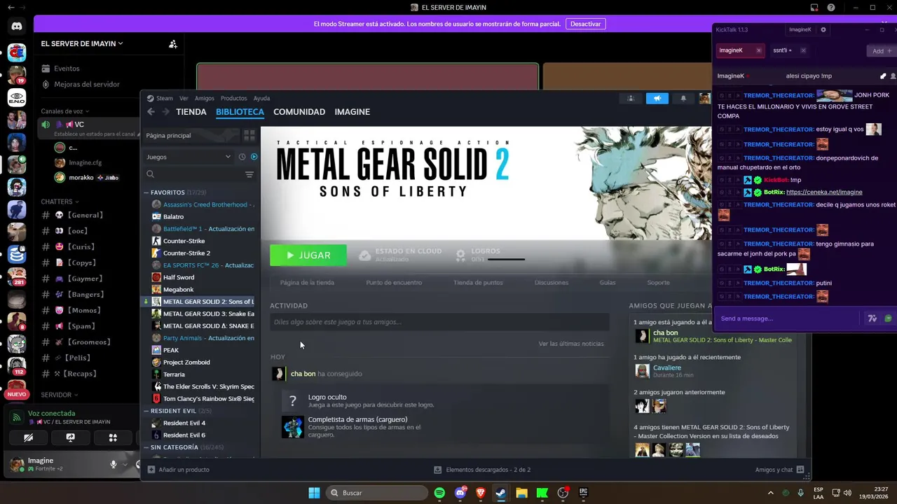Image resolution: width=897 pixels, height=504 pixels.
Task: Collapse the RESIDENT EVIL category
Action: (x=146, y=411)
